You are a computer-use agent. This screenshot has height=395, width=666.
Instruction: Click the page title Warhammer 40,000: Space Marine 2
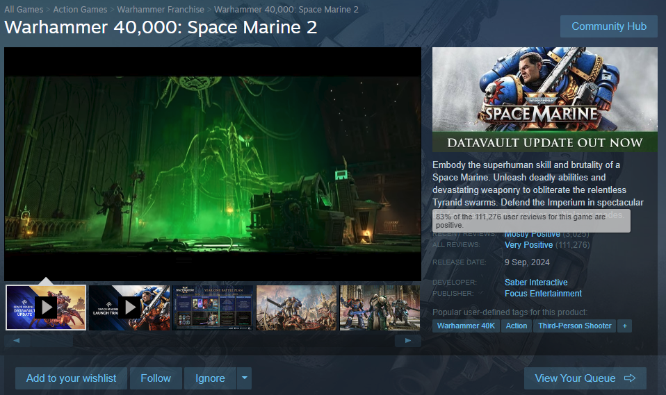tap(161, 28)
